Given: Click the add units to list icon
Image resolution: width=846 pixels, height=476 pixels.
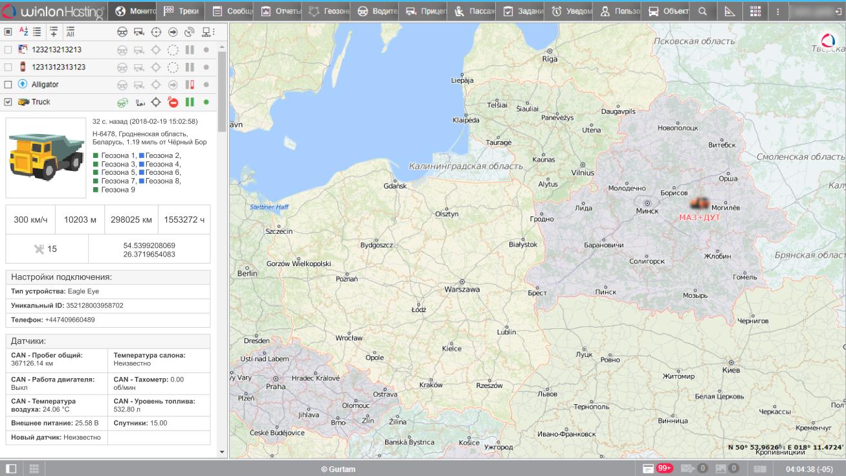Looking at the screenshot, I should (x=54, y=32).
